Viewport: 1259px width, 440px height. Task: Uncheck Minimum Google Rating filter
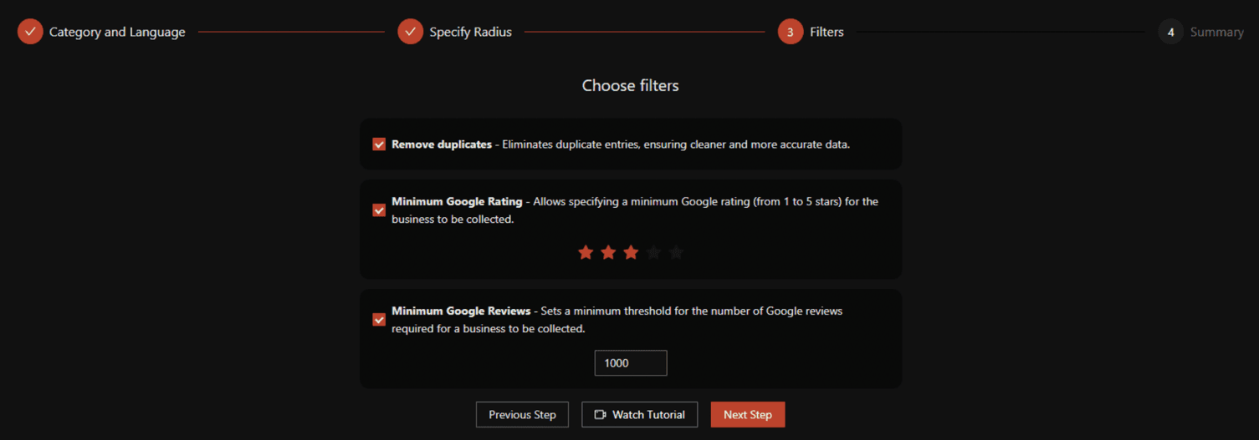pyautogui.click(x=379, y=210)
